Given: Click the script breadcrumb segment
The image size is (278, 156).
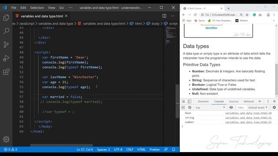Looking at the screenshot, I should [171, 23].
